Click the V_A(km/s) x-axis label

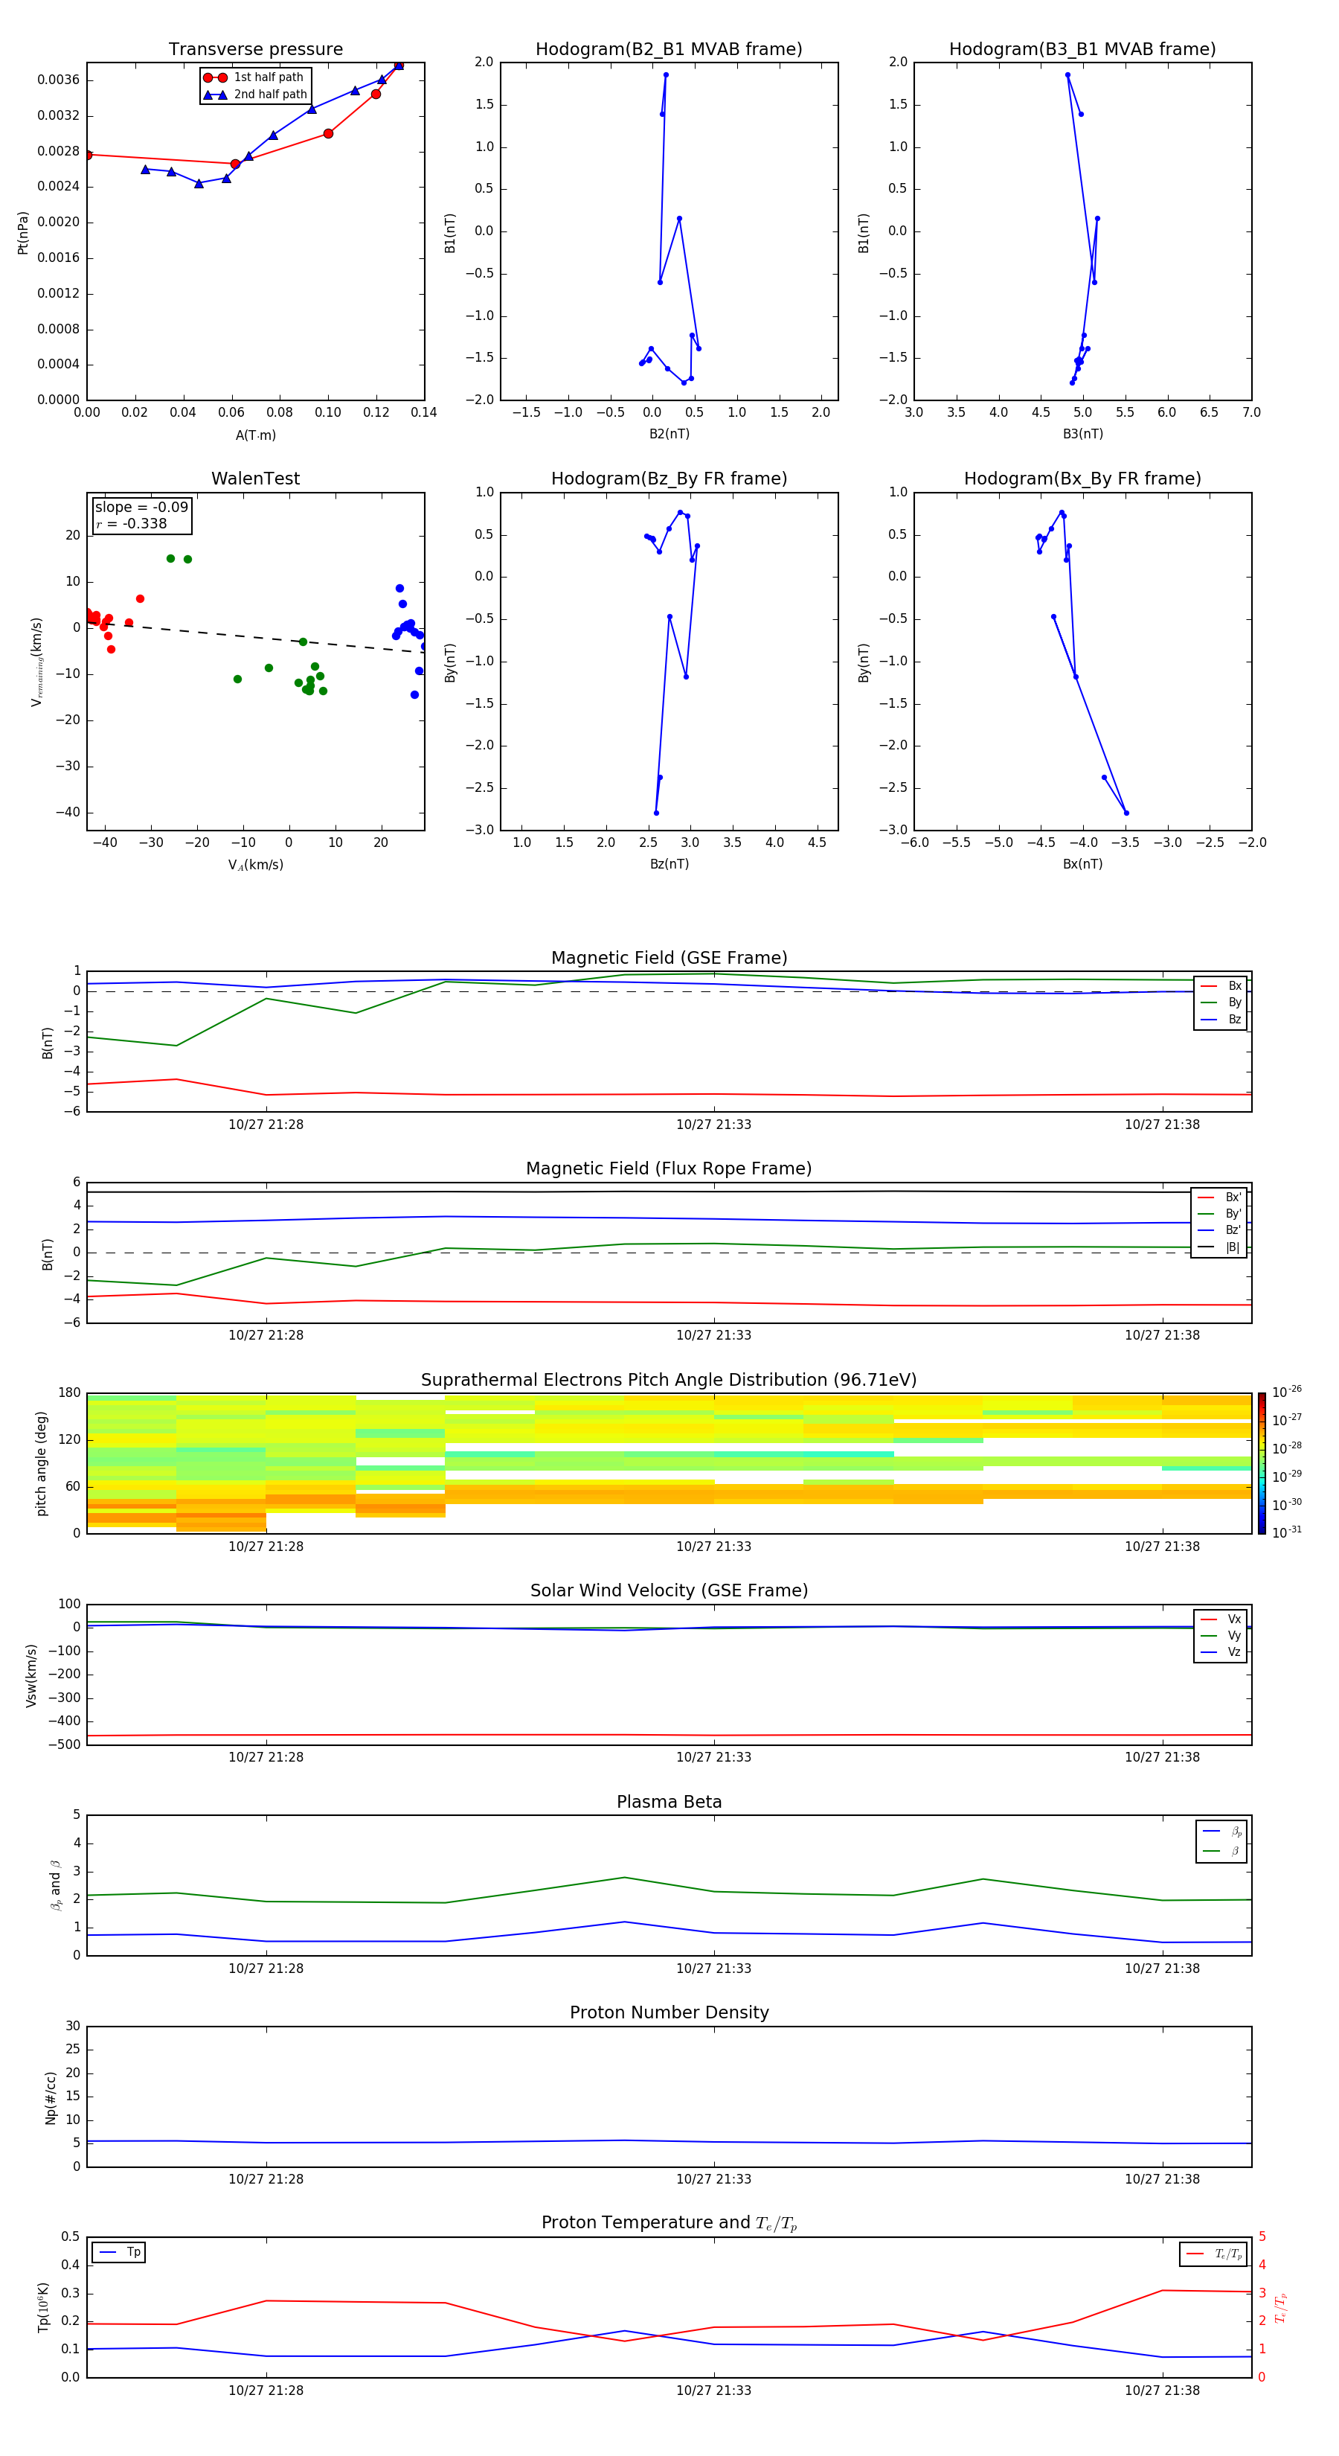click(x=255, y=865)
